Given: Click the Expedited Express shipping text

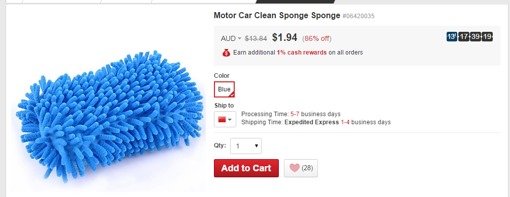Looking at the screenshot, I should (x=312, y=122).
